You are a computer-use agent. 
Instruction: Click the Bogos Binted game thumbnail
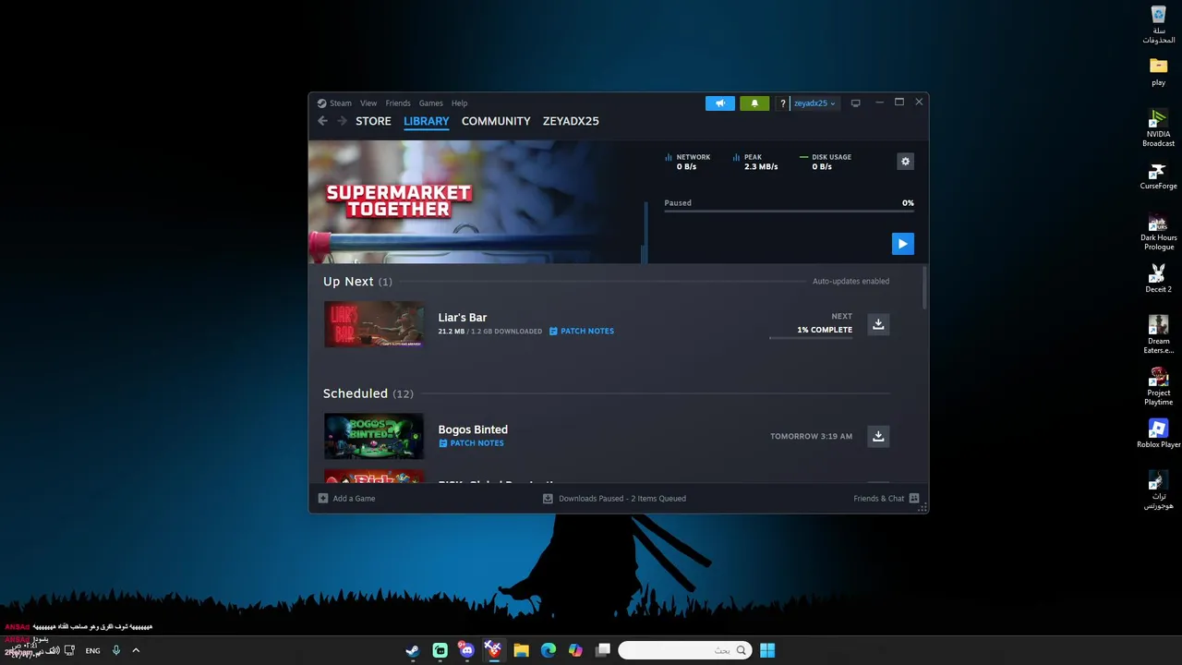pos(374,436)
